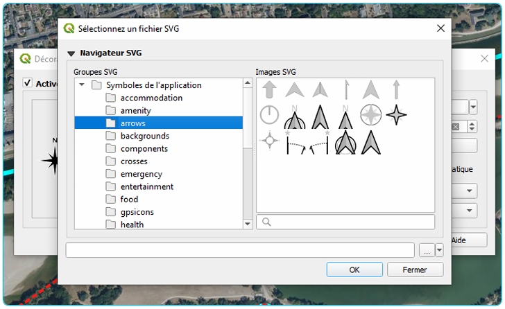
Task: Select the emergency SVG group
Action: point(141,174)
